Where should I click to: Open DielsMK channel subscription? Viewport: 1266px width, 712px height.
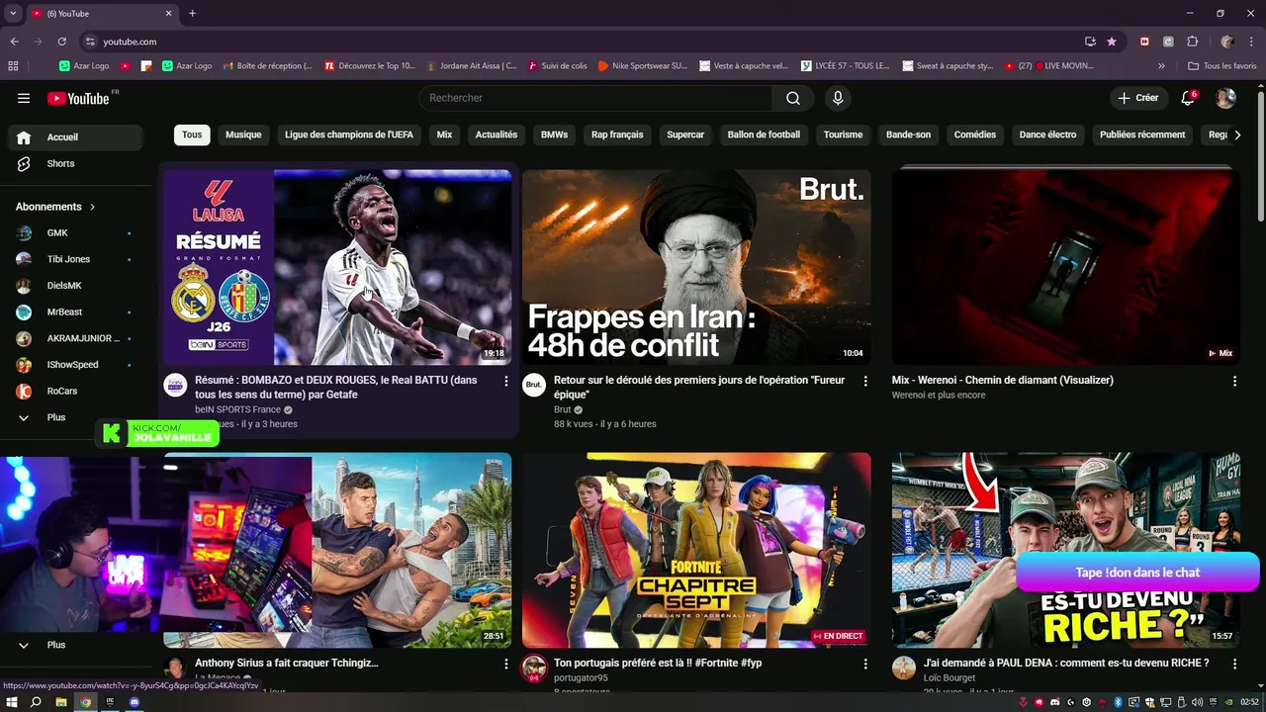(x=75, y=286)
